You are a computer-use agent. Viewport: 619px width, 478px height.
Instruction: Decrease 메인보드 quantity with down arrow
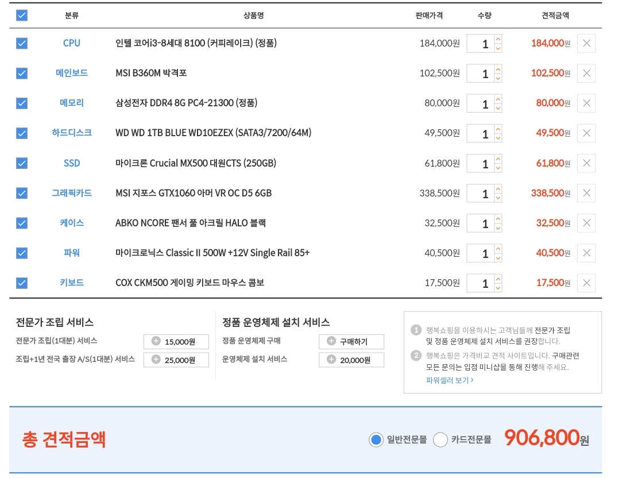tap(498, 78)
